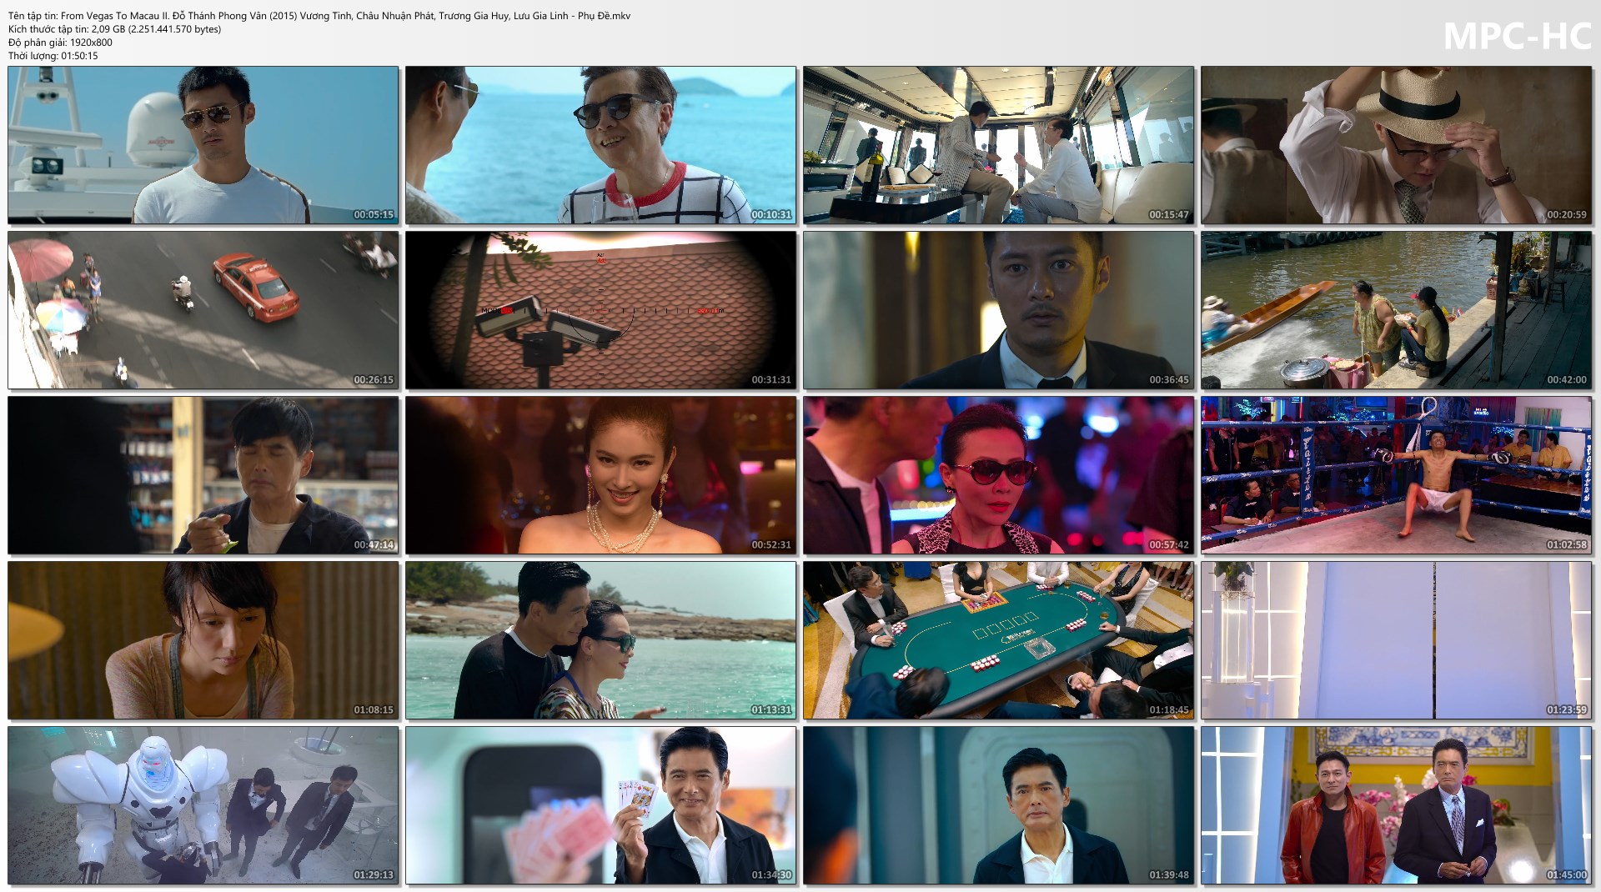
Task: Click the thumbnail stamped 01:08:15
Action: (203, 640)
